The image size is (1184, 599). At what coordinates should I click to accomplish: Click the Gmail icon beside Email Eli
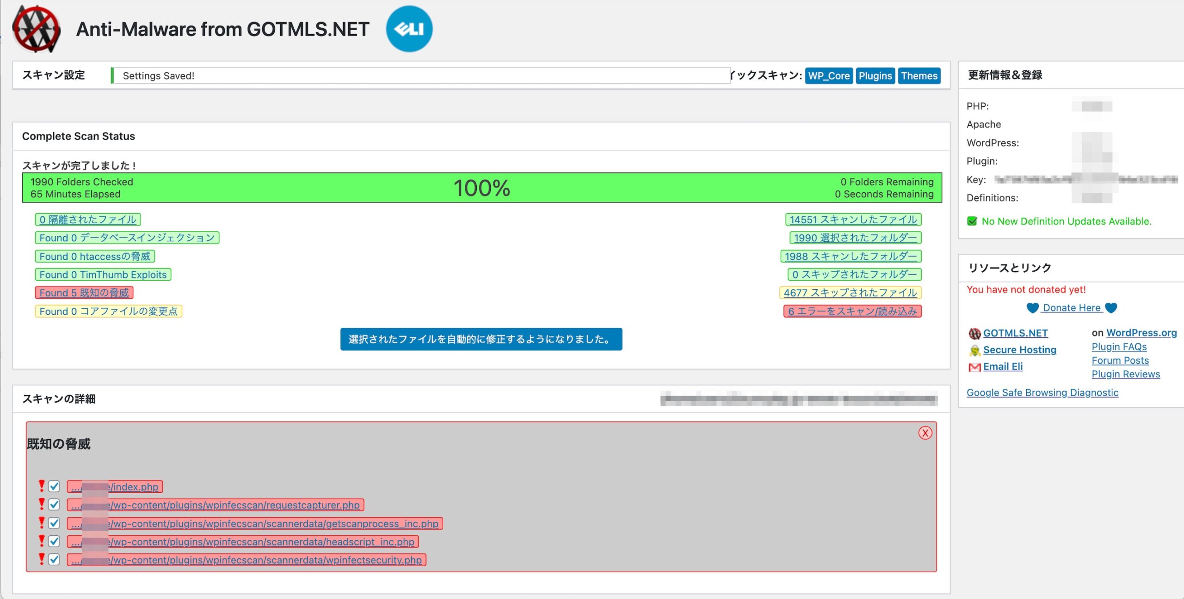point(974,367)
